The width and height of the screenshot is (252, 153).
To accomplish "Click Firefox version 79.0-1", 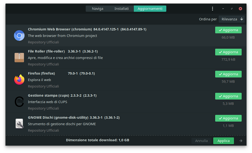I will coord(73,74).
